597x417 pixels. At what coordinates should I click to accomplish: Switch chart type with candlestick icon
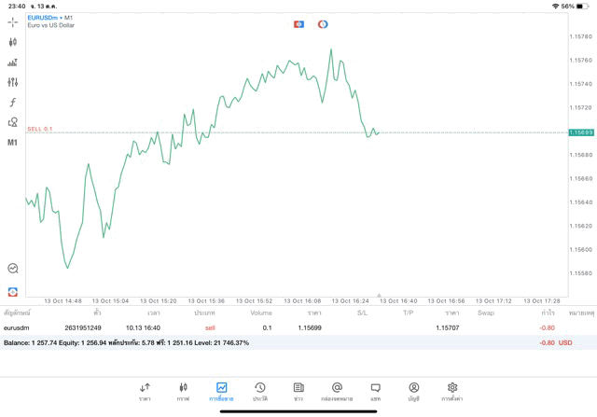pos(13,42)
